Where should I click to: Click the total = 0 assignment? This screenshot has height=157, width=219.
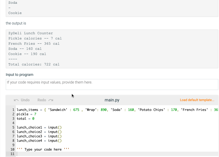tap(25, 119)
